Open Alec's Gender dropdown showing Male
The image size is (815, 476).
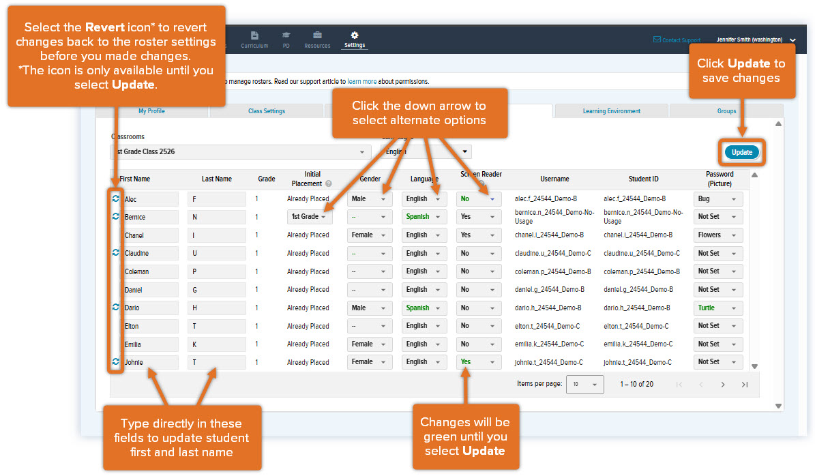click(x=369, y=199)
